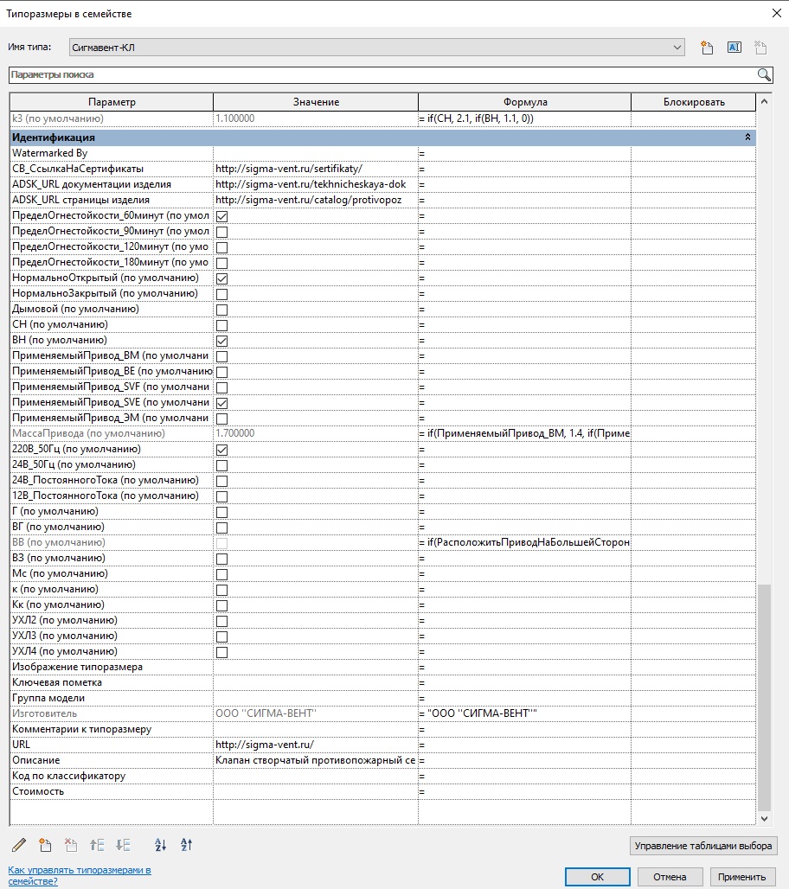Viewport: 789px width, 889px height.
Task: Click the Параметр column header
Action: pyautogui.click(x=112, y=102)
